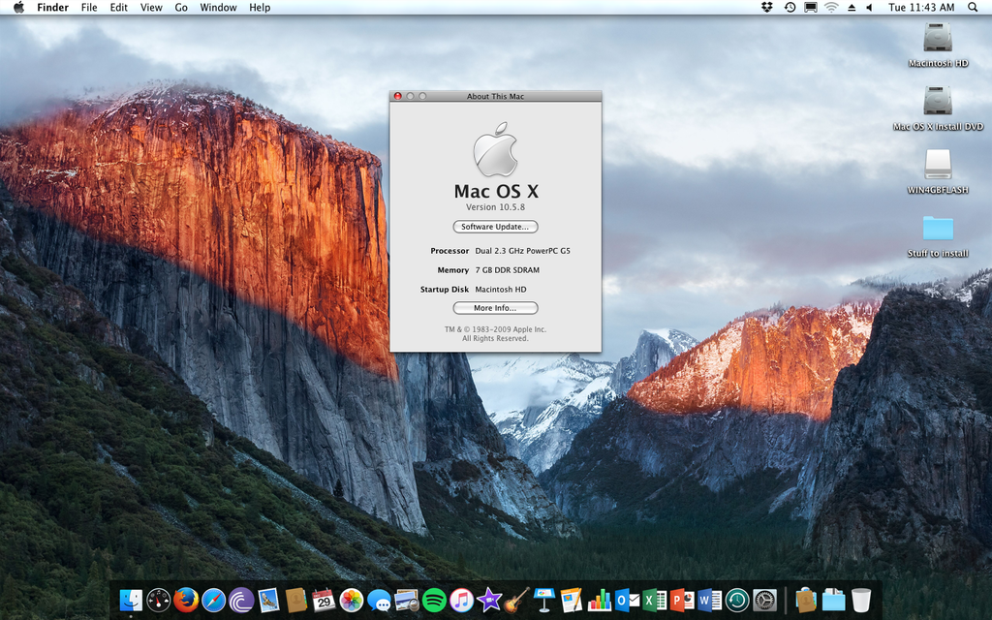
Task: Open the Preview icon in Dock
Action: [406, 599]
